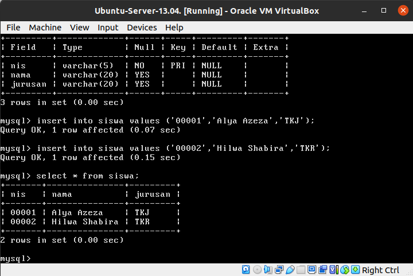Click the shared folders status icon

click(x=301, y=270)
